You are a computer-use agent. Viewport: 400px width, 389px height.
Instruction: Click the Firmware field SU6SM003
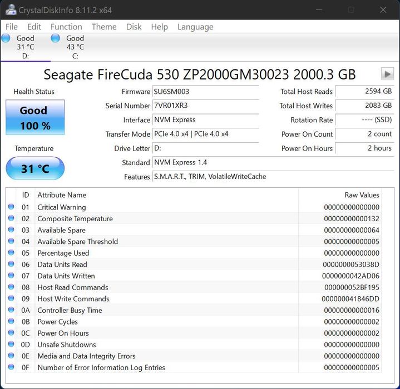[206, 92]
